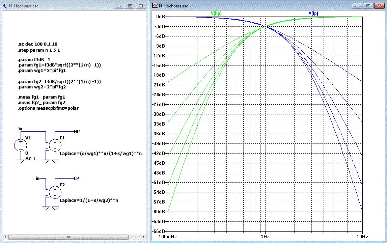Select the LP net label
The image size is (387, 243).
(x=76, y=178)
